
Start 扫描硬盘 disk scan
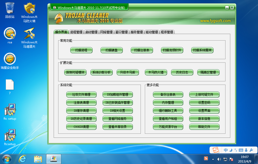[112, 50]
